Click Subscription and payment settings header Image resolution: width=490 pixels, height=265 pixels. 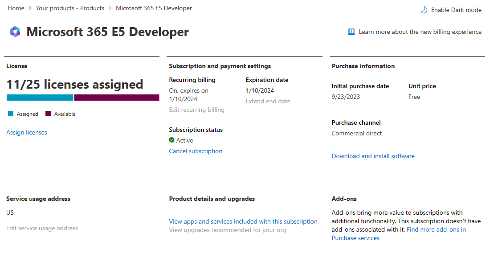coord(220,66)
